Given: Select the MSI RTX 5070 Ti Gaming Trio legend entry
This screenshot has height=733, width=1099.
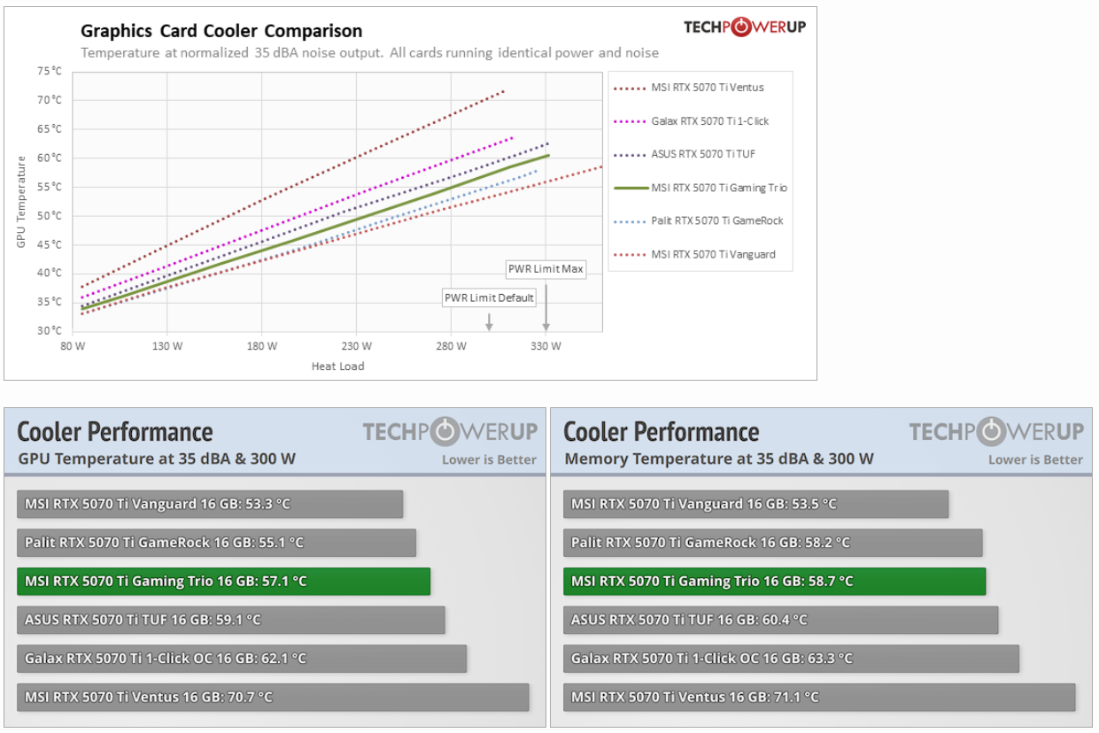Looking at the screenshot, I should click(700, 188).
